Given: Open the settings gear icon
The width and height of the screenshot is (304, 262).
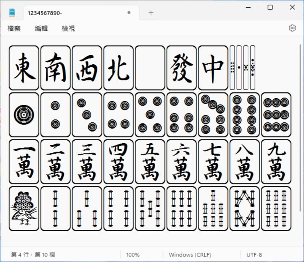Looking at the screenshot, I should point(292,28).
